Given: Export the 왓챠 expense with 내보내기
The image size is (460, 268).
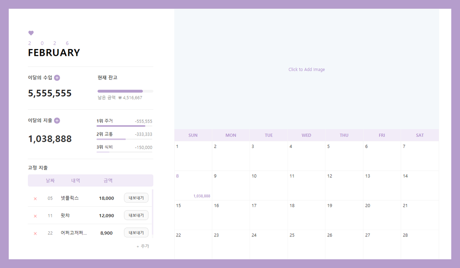Looking at the screenshot, I should (x=136, y=215).
